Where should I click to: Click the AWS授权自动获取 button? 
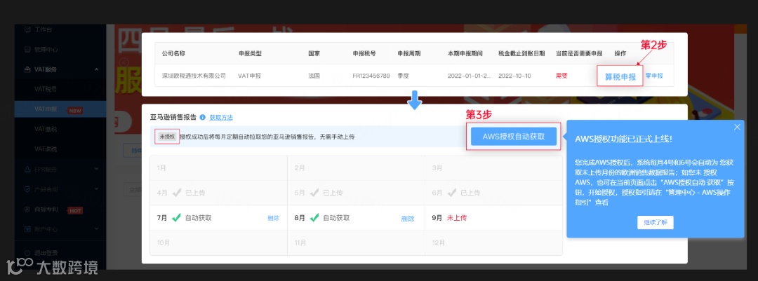point(513,137)
